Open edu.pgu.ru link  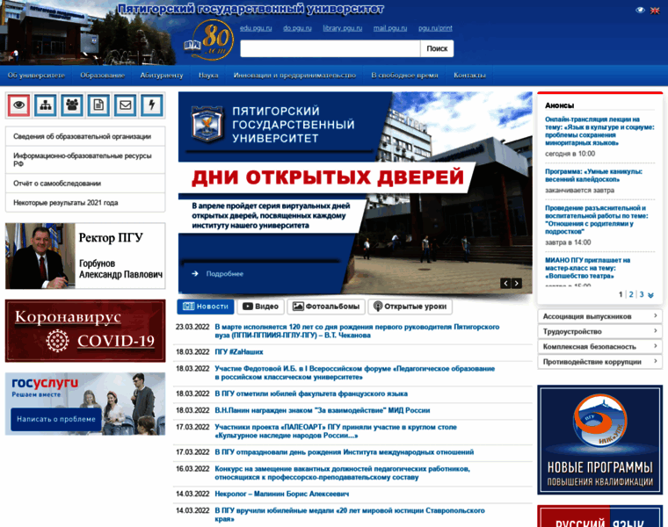[256, 28]
